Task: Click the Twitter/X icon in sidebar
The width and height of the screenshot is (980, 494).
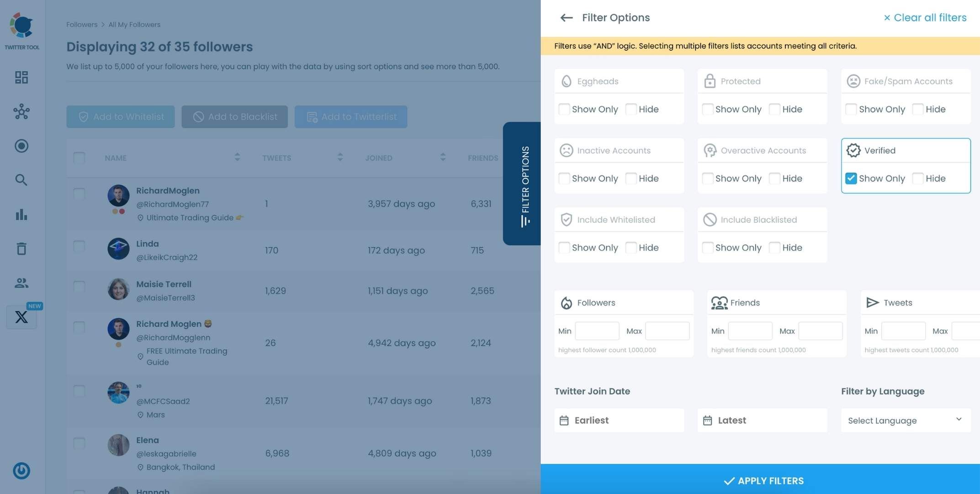Action: tap(21, 317)
